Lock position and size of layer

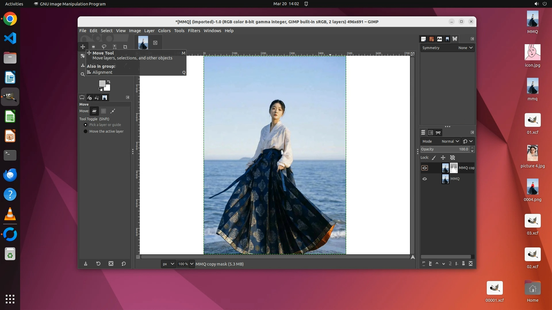coord(443,158)
